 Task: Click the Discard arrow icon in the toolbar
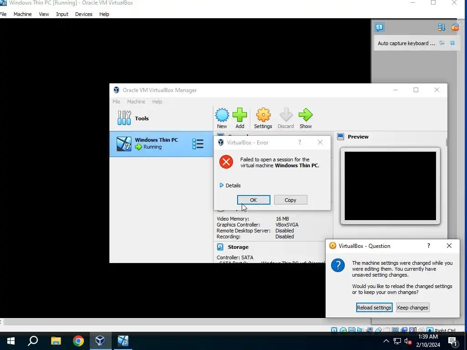point(286,115)
